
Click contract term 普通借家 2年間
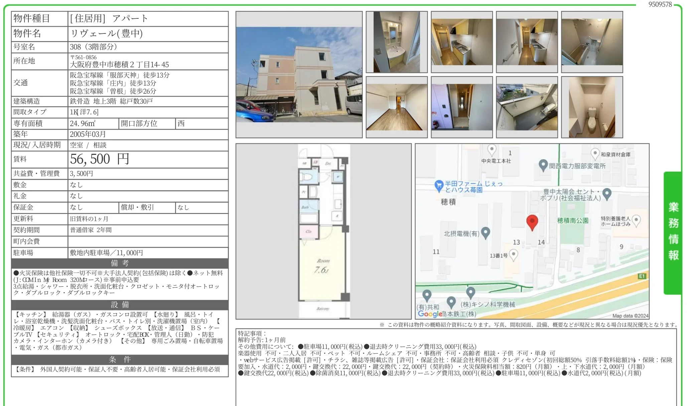pyautogui.click(x=91, y=230)
